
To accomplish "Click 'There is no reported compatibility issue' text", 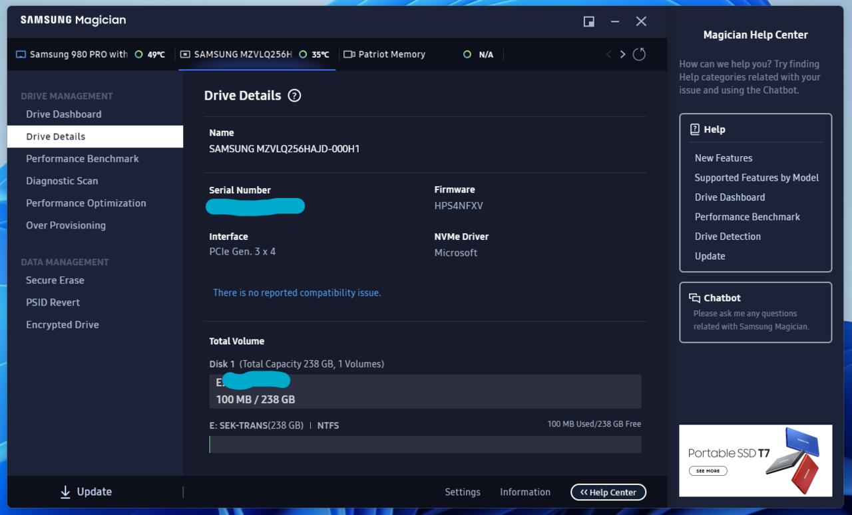I will point(297,293).
